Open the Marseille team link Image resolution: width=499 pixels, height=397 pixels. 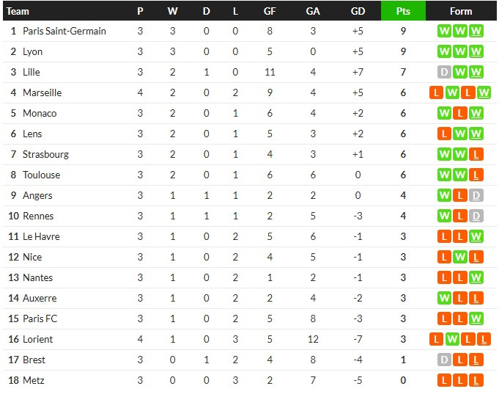[x=42, y=92]
